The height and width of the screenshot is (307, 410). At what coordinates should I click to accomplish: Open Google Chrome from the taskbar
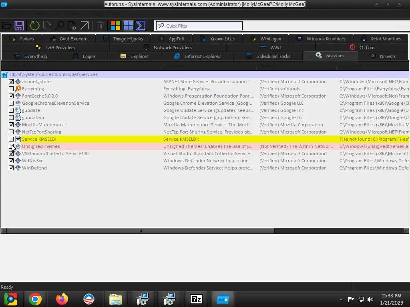pyautogui.click(x=35, y=299)
